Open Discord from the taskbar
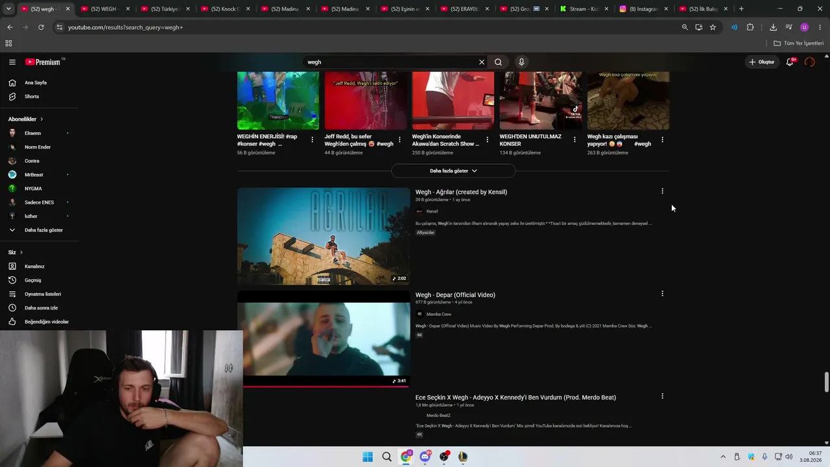The image size is (830, 467). point(425,457)
